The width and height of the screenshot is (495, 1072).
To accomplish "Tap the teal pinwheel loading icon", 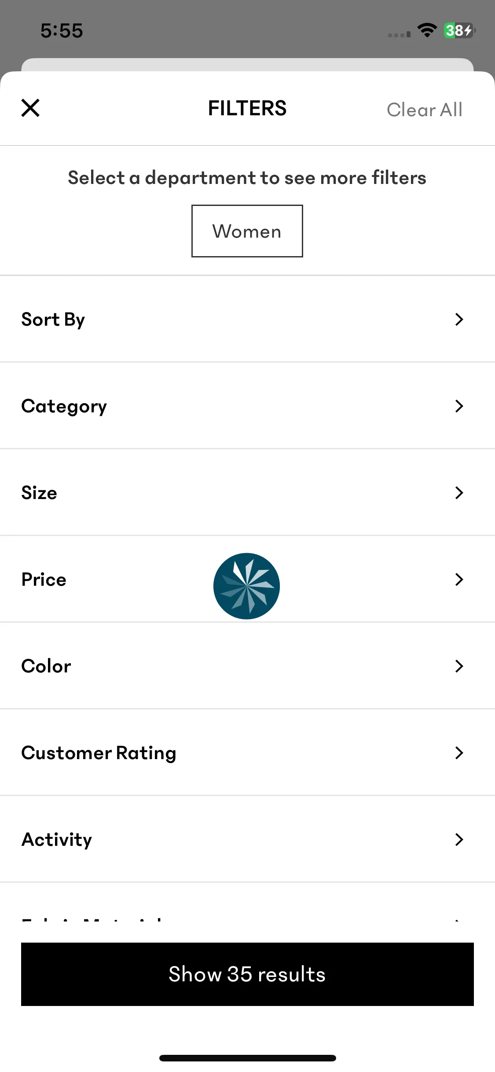I will point(247,586).
